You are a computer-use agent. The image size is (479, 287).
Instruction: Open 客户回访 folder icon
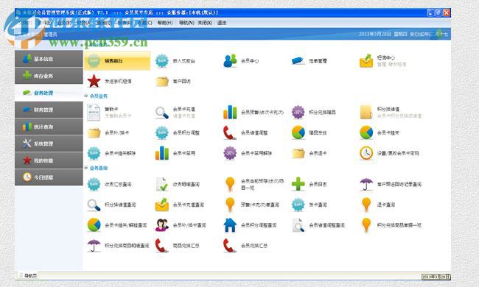click(162, 81)
